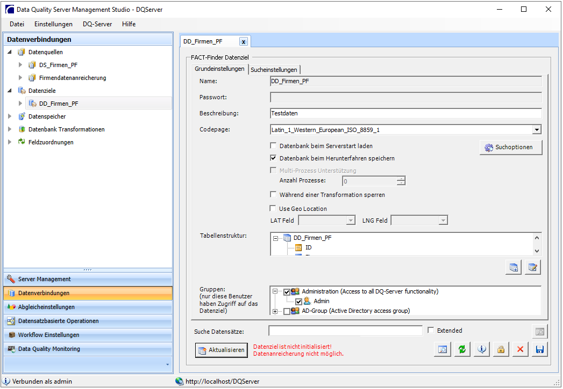Check the AD-Group checkbox

coord(287,312)
